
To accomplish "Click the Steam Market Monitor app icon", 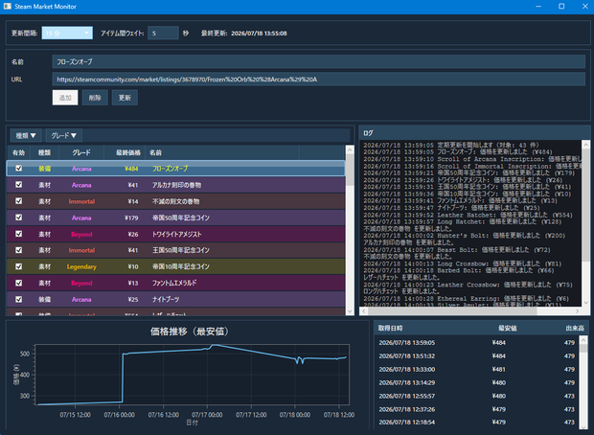I will pyautogui.click(x=8, y=7).
